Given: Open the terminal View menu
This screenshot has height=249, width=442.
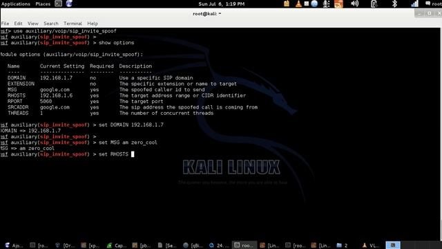Looking at the screenshot, I should point(33,24).
